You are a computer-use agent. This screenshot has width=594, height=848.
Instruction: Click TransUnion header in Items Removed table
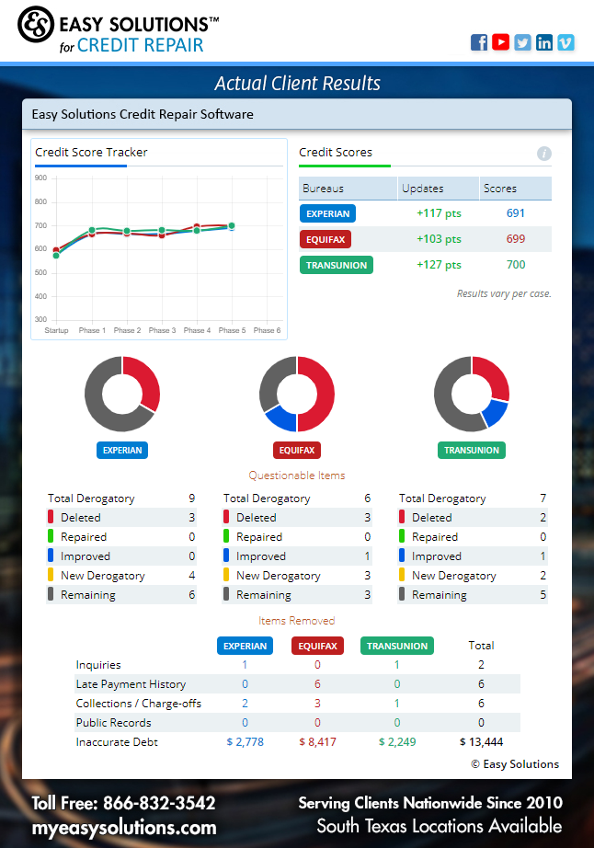coord(396,646)
